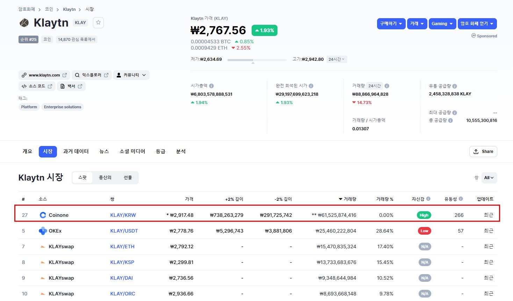Click the OKEx exchange logo
Viewport: 513px width, 301px height.
click(43, 231)
